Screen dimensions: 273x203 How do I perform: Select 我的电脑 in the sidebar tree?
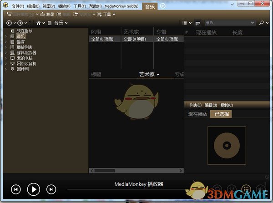pyautogui.click(x=25, y=58)
